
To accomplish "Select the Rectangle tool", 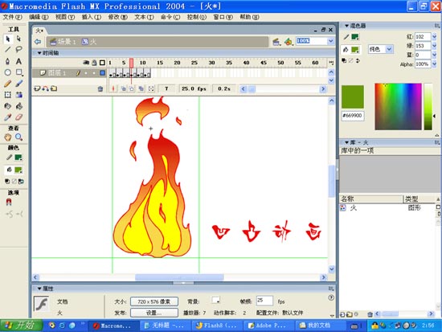I will click(19, 72).
